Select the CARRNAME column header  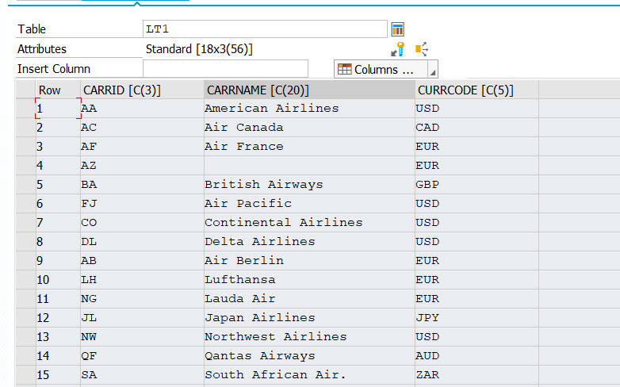[x=258, y=90]
